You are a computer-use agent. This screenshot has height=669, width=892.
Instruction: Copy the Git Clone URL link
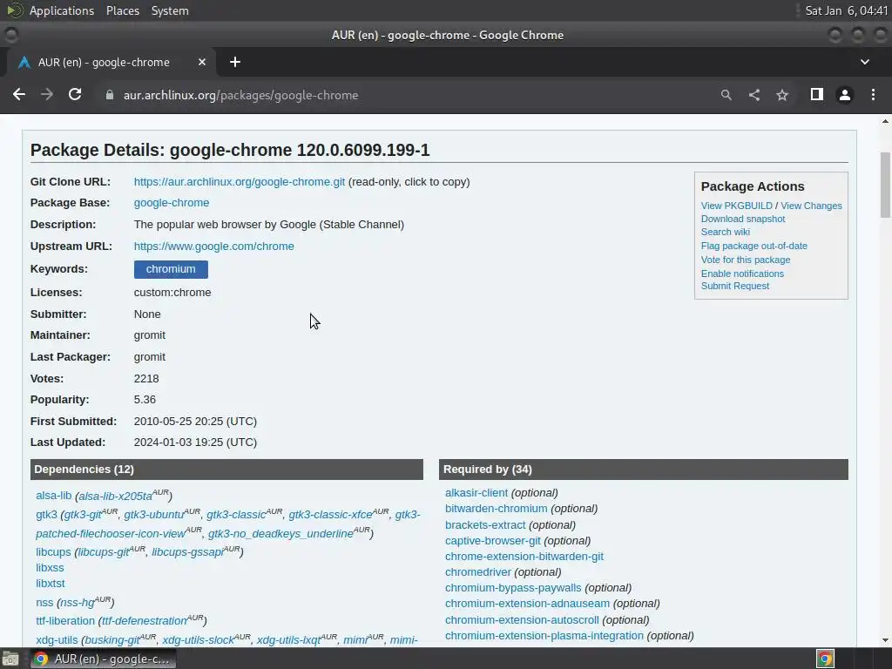point(240,181)
